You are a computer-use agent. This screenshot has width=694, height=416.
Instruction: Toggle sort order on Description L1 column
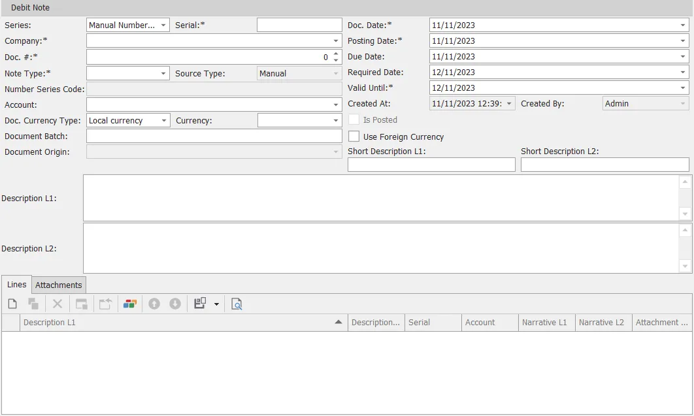click(x=183, y=322)
